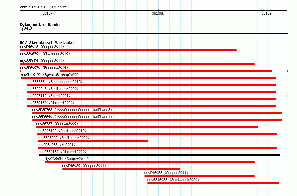The image size is (297, 196).
Task: Click the red bar for esv3585763
Action: (x=157, y=113)
